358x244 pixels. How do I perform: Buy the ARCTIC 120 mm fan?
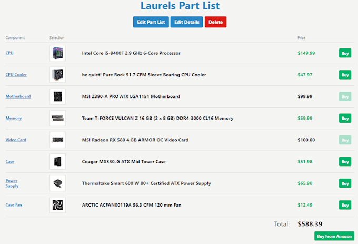pyautogui.click(x=345, y=205)
